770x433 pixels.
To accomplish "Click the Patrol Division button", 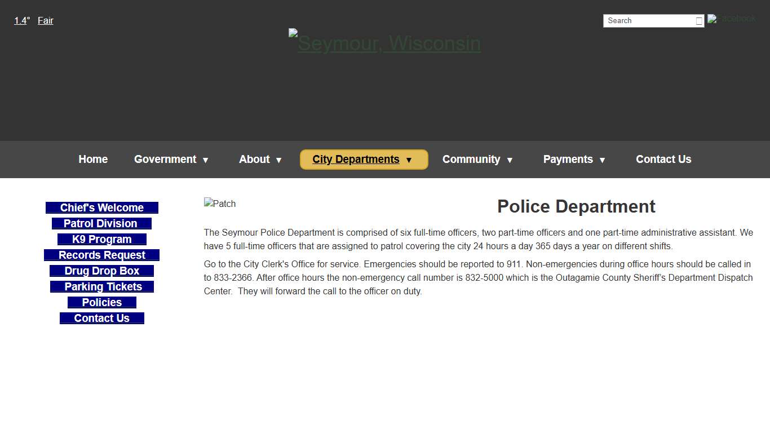I will (101, 223).
